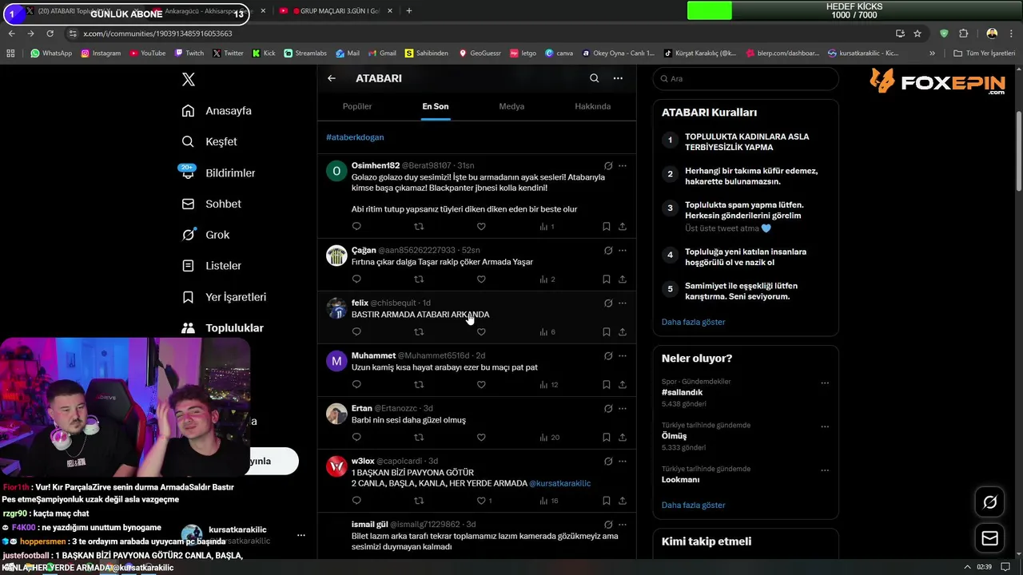
Task: Reload the page in the browser
Action: pyautogui.click(x=50, y=34)
